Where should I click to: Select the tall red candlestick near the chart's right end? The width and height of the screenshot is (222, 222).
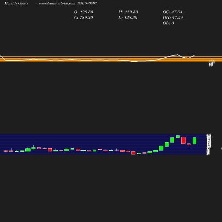pyautogui.click(x=183, y=140)
